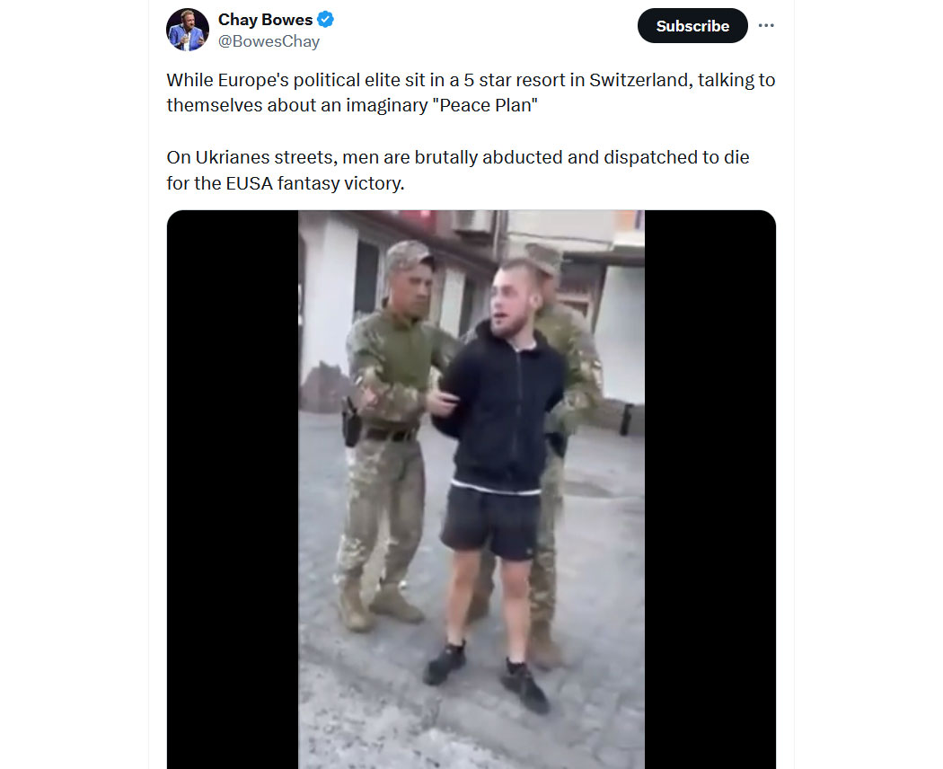The width and height of the screenshot is (943, 769).
Task: Play the embedded street video
Action: click(x=471, y=490)
